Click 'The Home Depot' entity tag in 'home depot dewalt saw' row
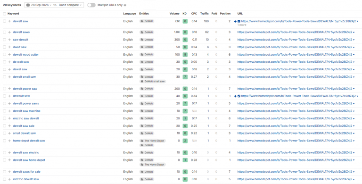This screenshot has width=362, height=184. [x=152, y=141]
